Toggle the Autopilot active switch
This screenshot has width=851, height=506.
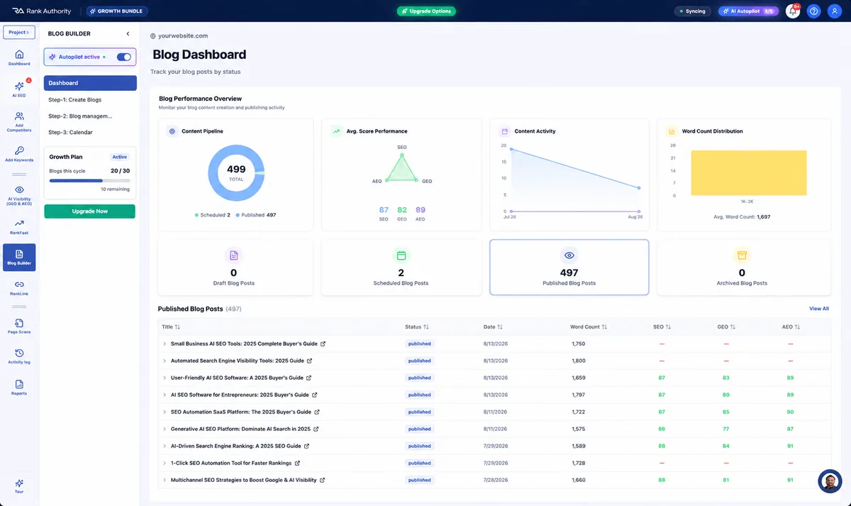tap(123, 57)
